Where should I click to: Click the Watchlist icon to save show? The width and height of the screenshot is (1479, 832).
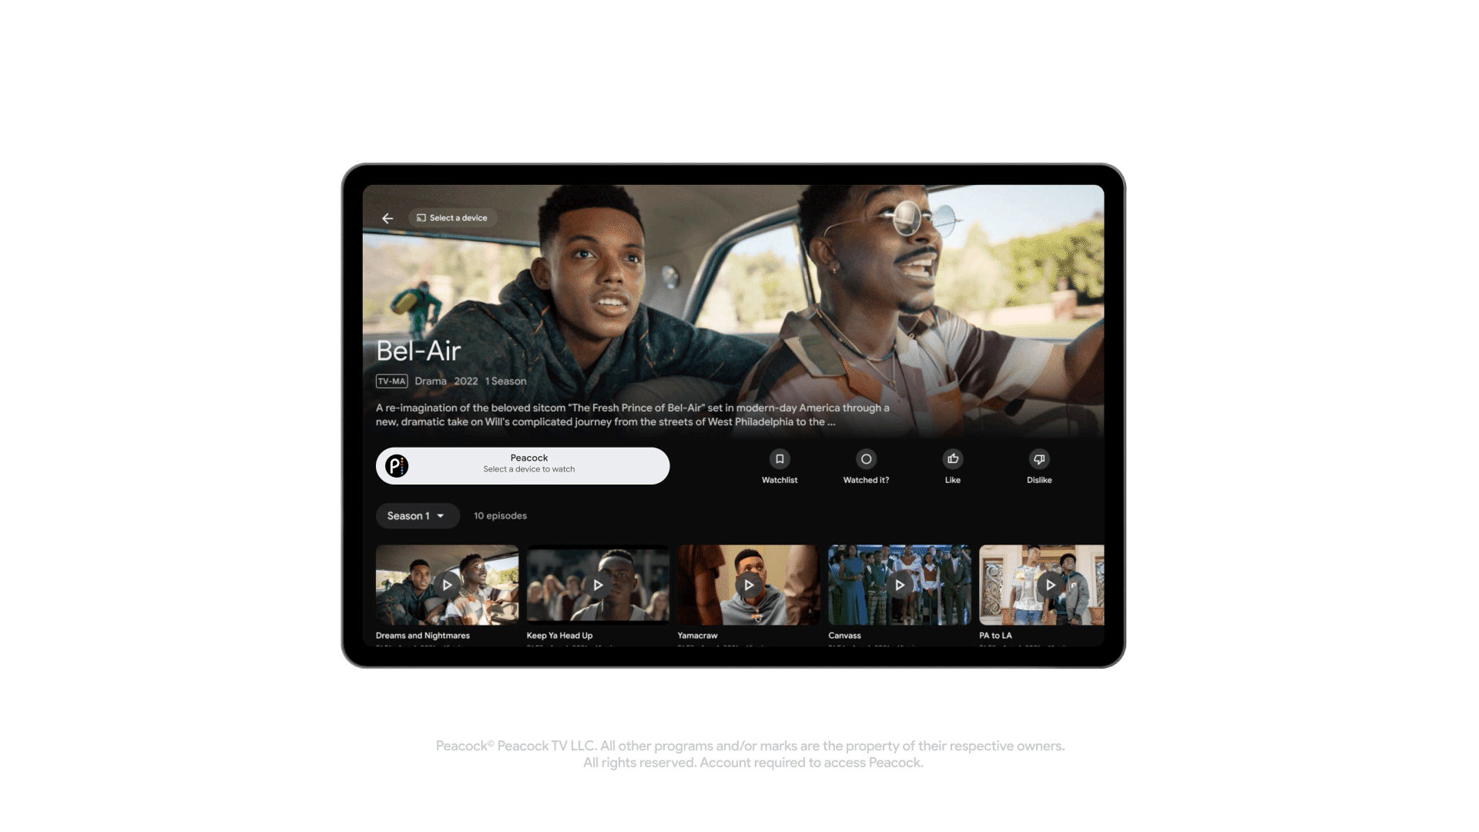pyautogui.click(x=779, y=459)
